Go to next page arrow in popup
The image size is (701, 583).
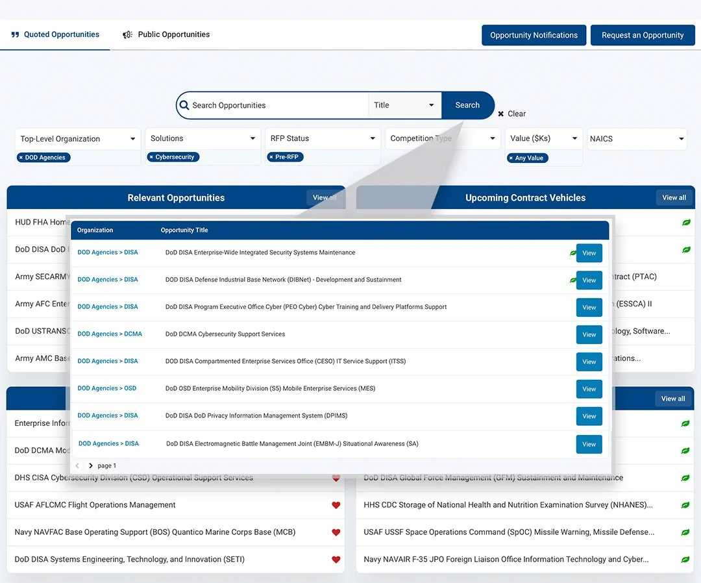91,466
